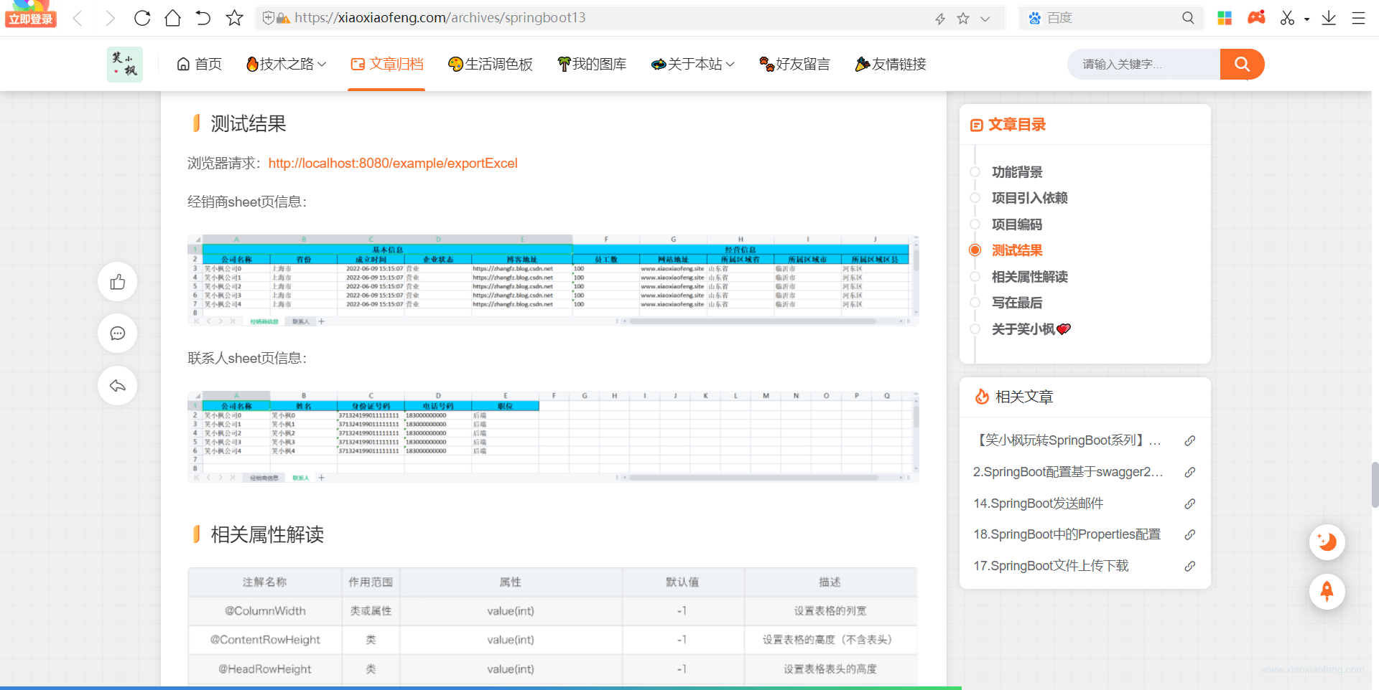Screen dimensions: 1379x690
Task: Expand the 技术之路 nav dropdown
Action: point(286,64)
